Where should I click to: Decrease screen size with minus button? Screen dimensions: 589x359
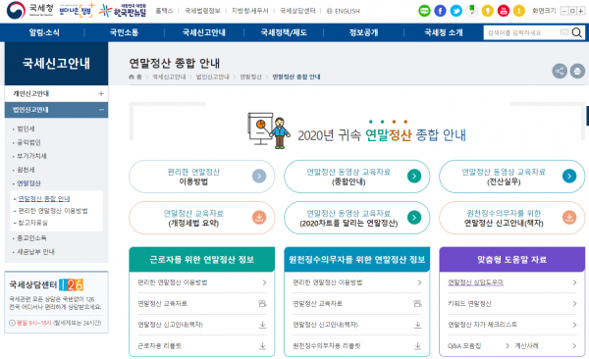coord(563,11)
